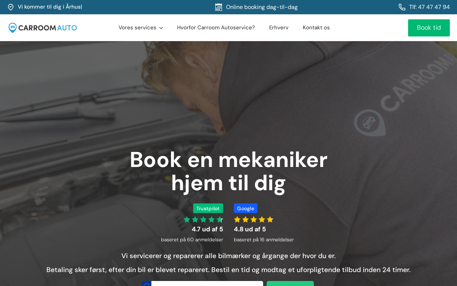Click green submit button beside plate field
Screen dimensions: 457x286
tap(290, 283)
